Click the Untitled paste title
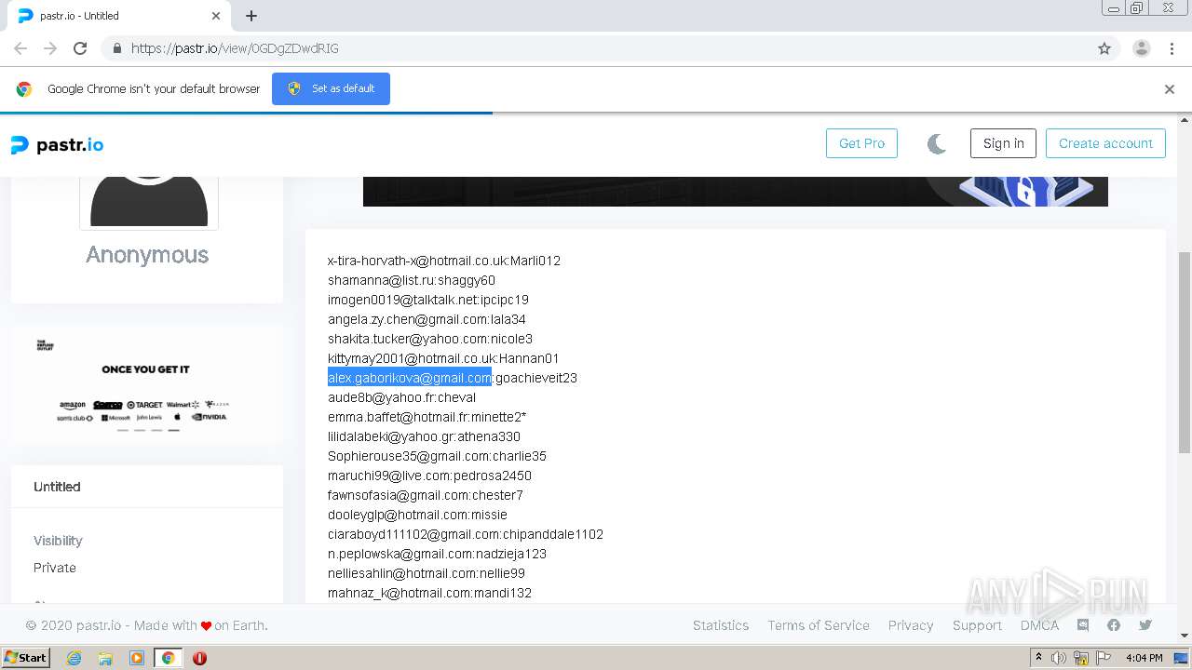The image size is (1192, 670). tap(57, 487)
